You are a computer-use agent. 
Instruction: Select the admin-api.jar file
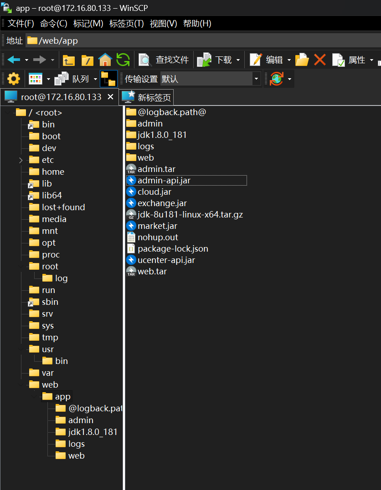point(186,180)
